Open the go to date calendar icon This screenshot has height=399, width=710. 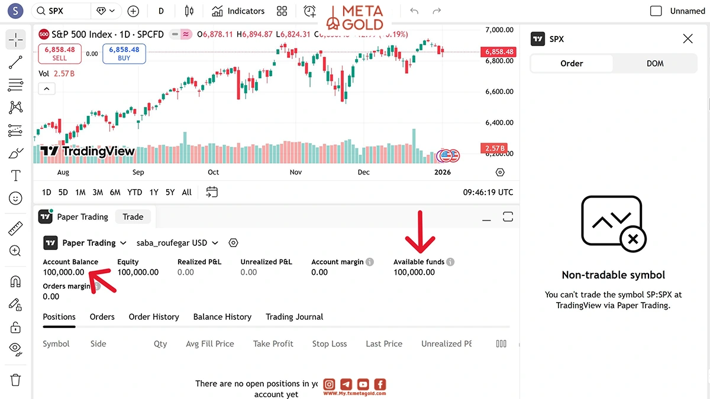[212, 192]
